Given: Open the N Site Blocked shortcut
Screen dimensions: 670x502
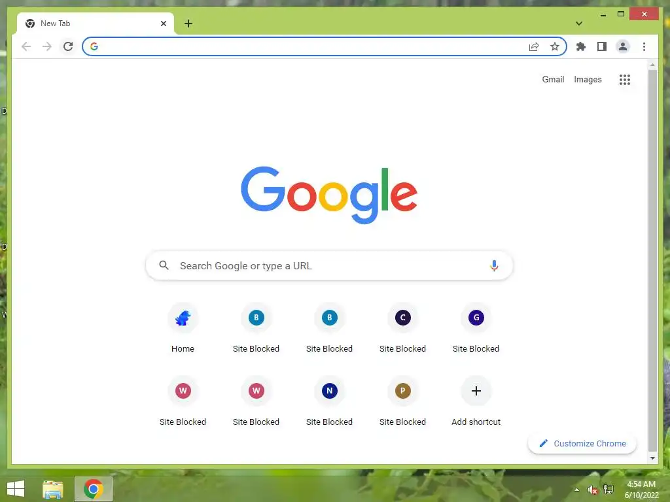Looking at the screenshot, I should click(330, 402).
